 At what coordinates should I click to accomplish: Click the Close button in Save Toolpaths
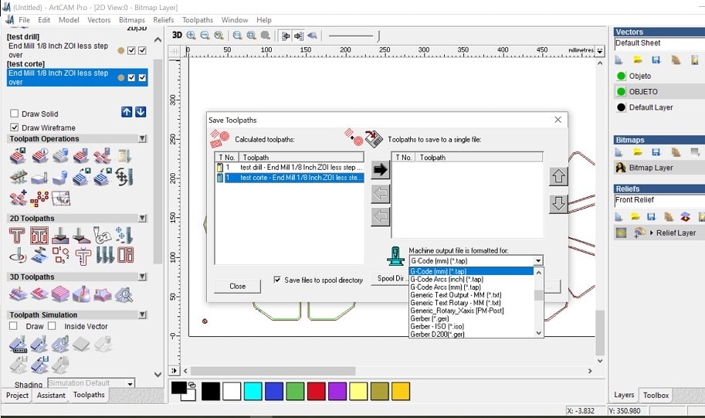tap(237, 286)
